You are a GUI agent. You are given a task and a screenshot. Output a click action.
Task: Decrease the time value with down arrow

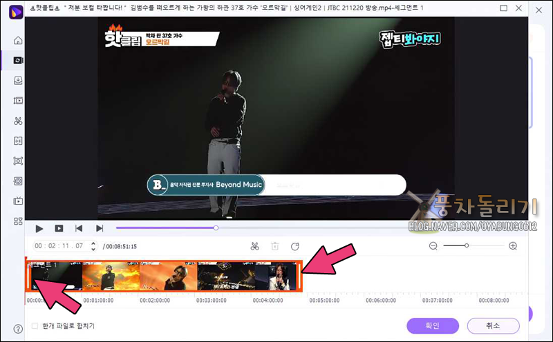tap(93, 249)
